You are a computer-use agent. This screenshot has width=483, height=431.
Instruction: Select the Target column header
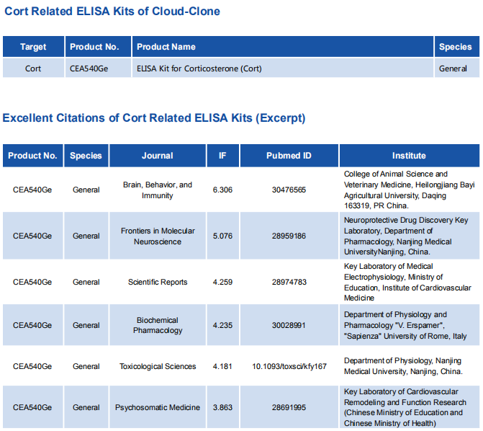tap(33, 47)
